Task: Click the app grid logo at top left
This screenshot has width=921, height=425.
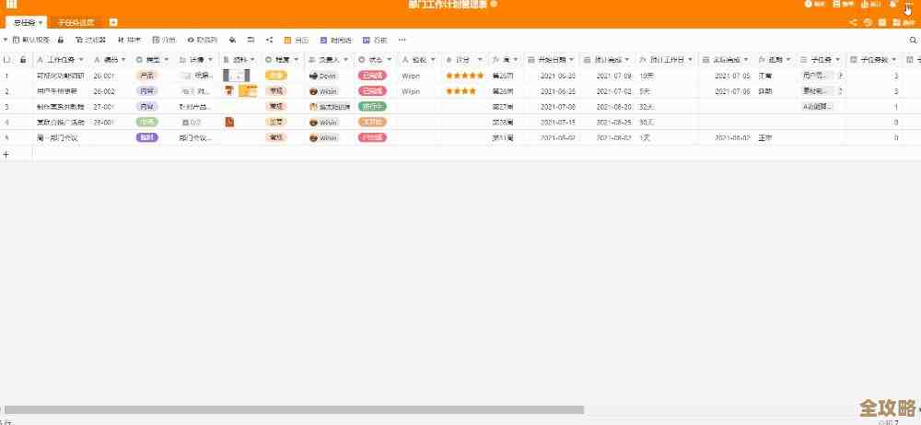Action: pyautogui.click(x=12, y=4)
